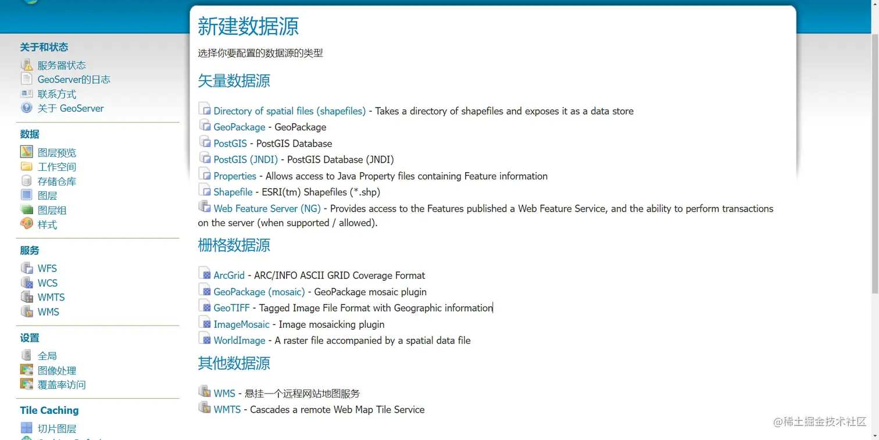Viewport: 879px width, 440px height.
Task: Open 关于 GeoServer menu entry
Action: pos(71,108)
